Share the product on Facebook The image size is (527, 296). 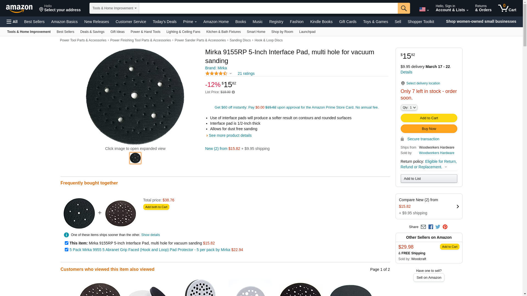431,227
